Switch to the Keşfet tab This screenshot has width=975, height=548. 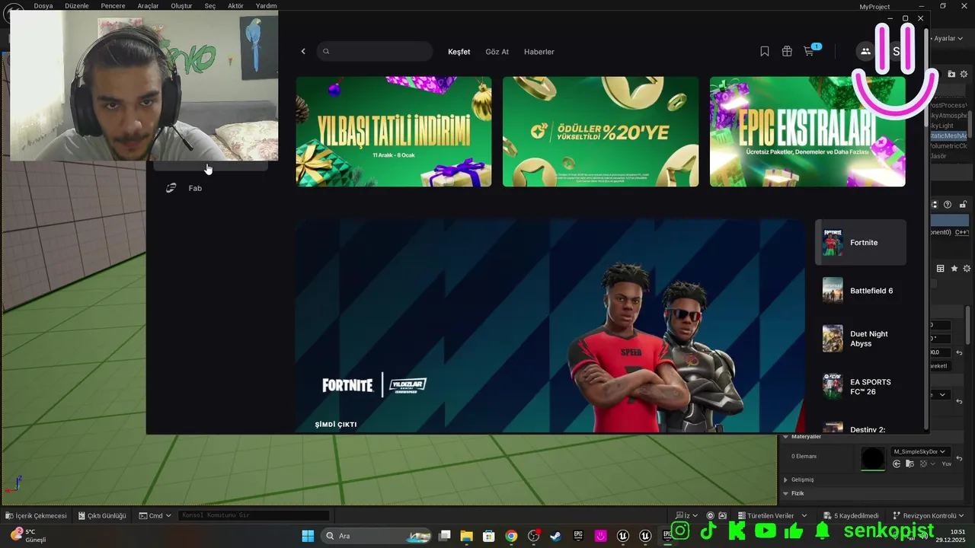point(459,52)
